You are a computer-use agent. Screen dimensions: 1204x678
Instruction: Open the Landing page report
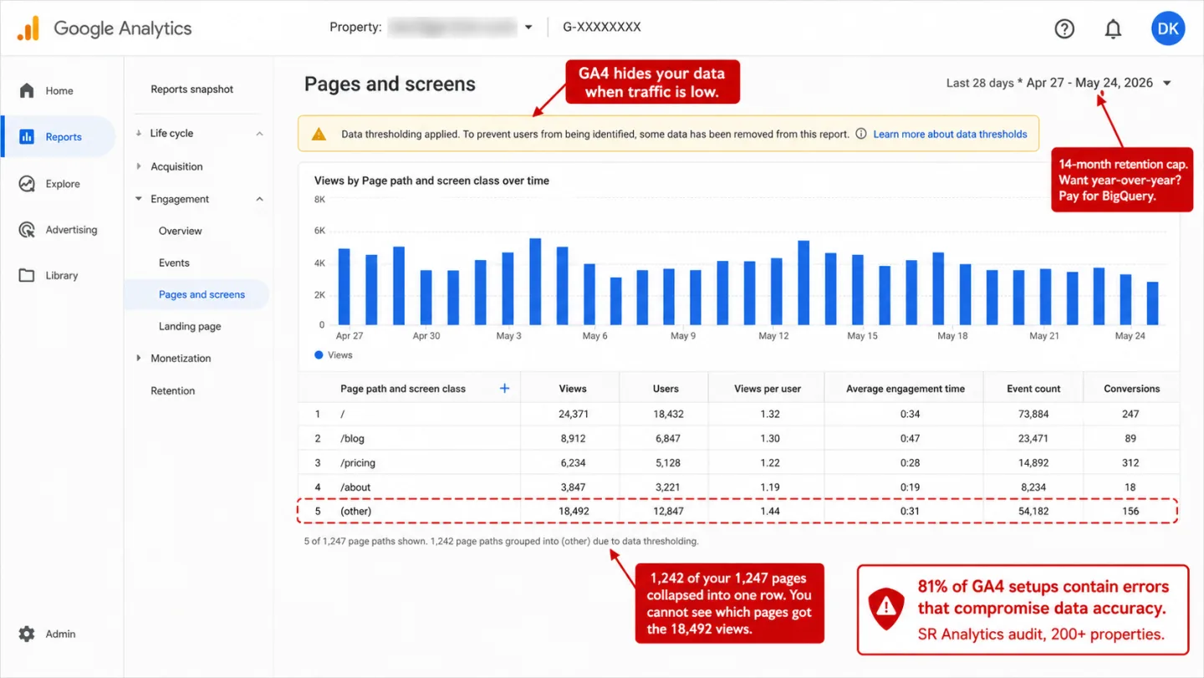click(x=190, y=326)
